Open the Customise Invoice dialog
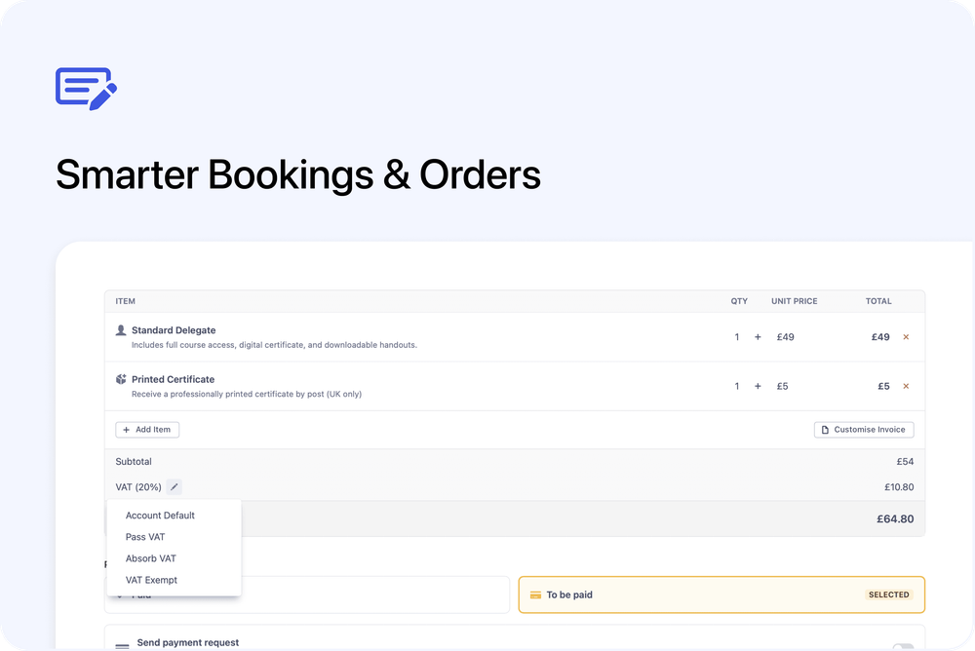The image size is (975, 651). pyautogui.click(x=864, y=430)
